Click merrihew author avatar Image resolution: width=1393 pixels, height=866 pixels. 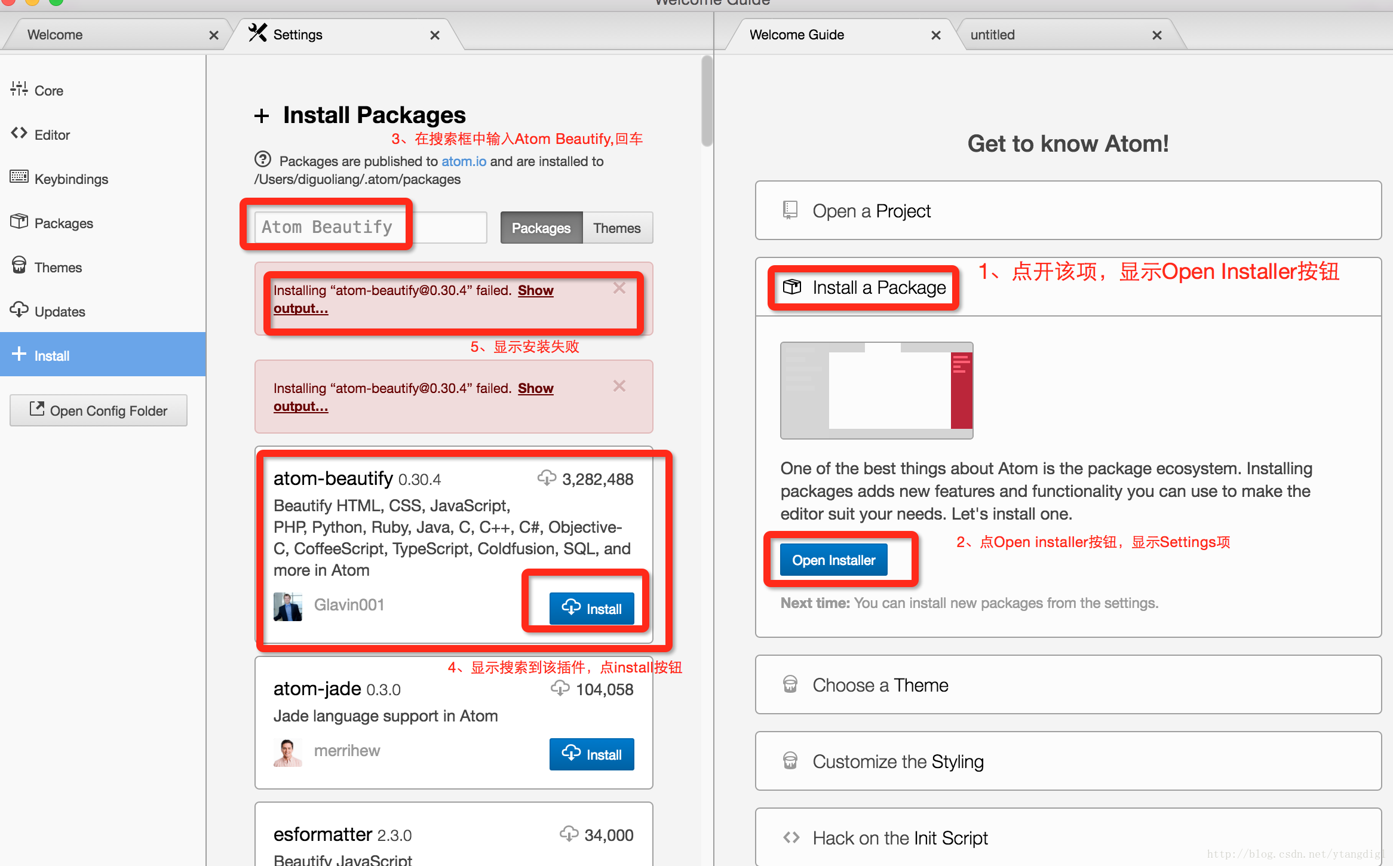[x=288, y=752]
